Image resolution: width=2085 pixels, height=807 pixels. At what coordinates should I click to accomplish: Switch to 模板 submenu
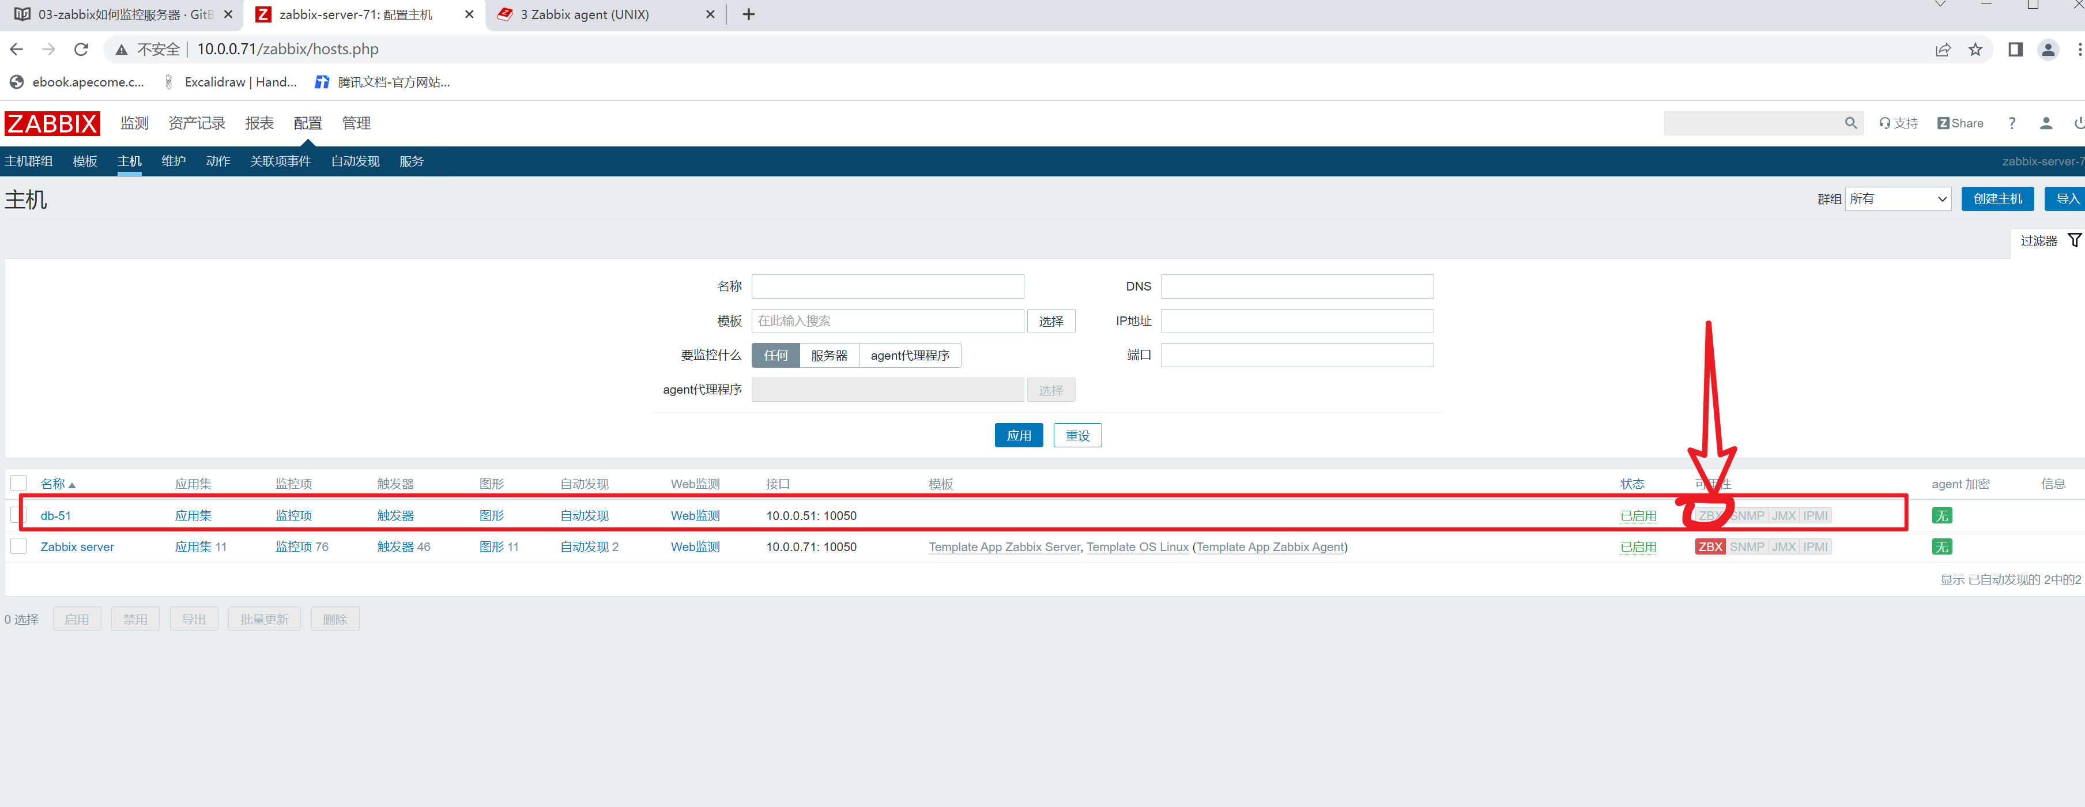(x=85, y=161)
